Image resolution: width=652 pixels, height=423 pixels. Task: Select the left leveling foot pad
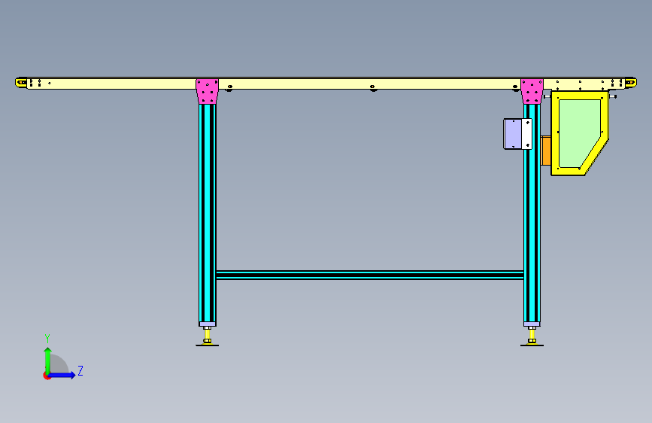tap(207, 344)
